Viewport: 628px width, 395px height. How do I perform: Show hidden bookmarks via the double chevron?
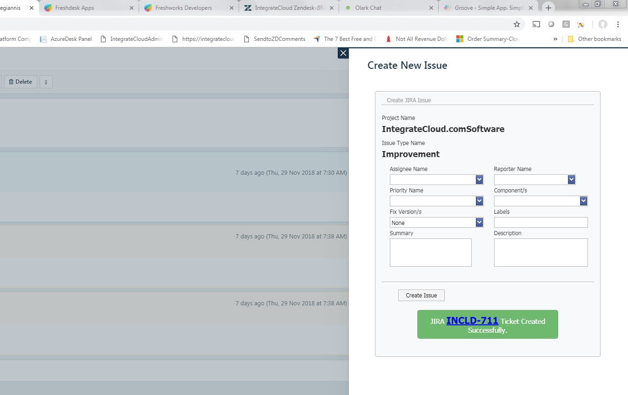pyautogui.click(x=555, y=39)
